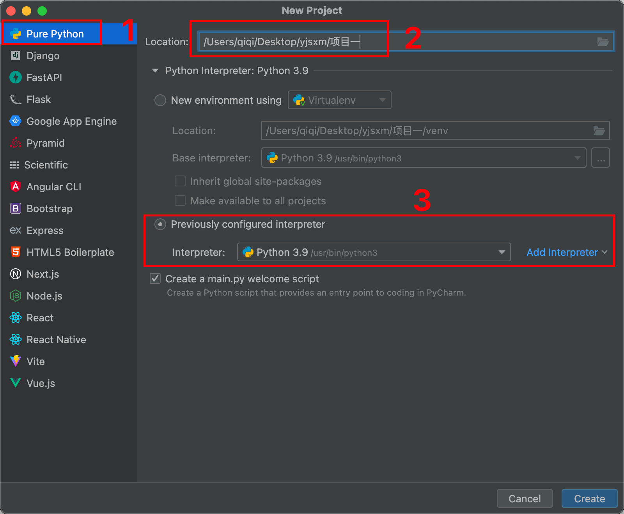Screen dimensions: 624x514
Task: Select Pyramid project type label
Action: 46,143
